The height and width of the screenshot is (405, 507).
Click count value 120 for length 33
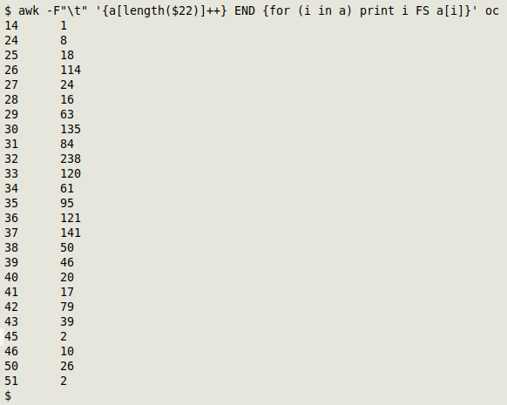(x=71, y=173)
